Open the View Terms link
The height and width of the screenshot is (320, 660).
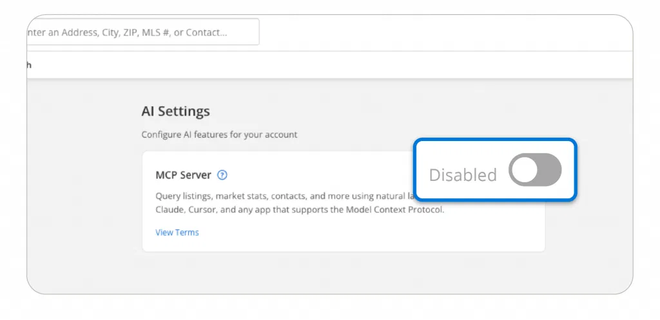tap(177, 232)
